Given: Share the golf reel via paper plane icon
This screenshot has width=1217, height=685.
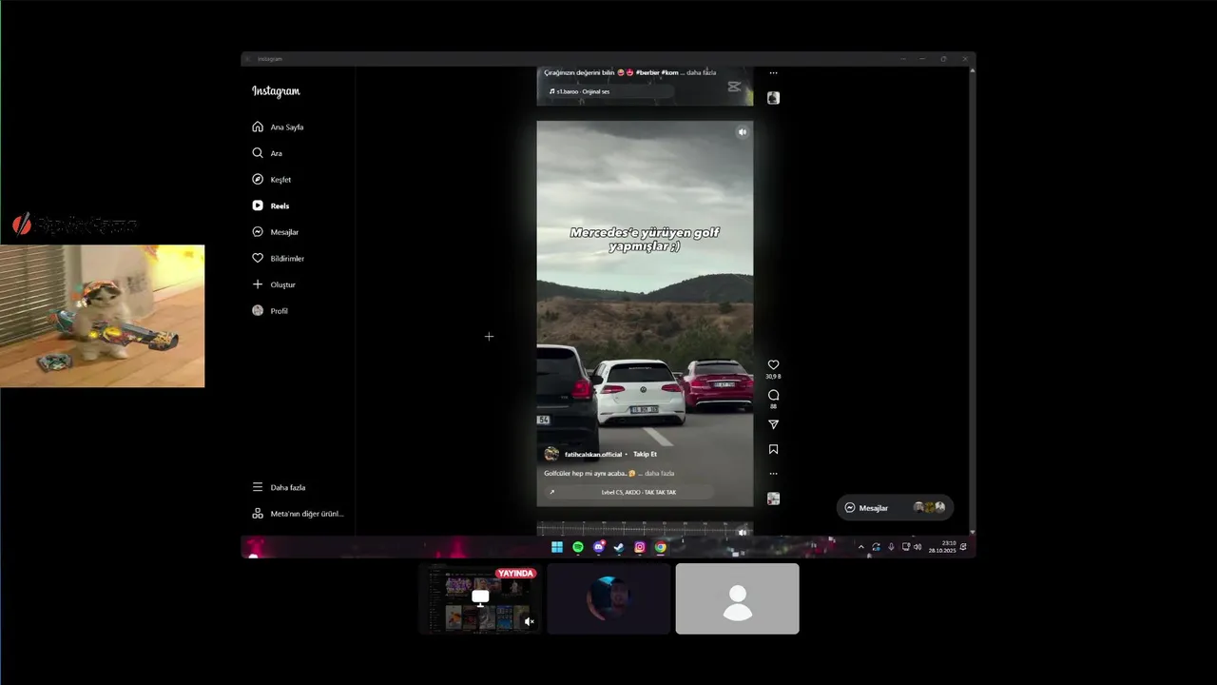Looking at the screenshot, I should click(773, 424).
